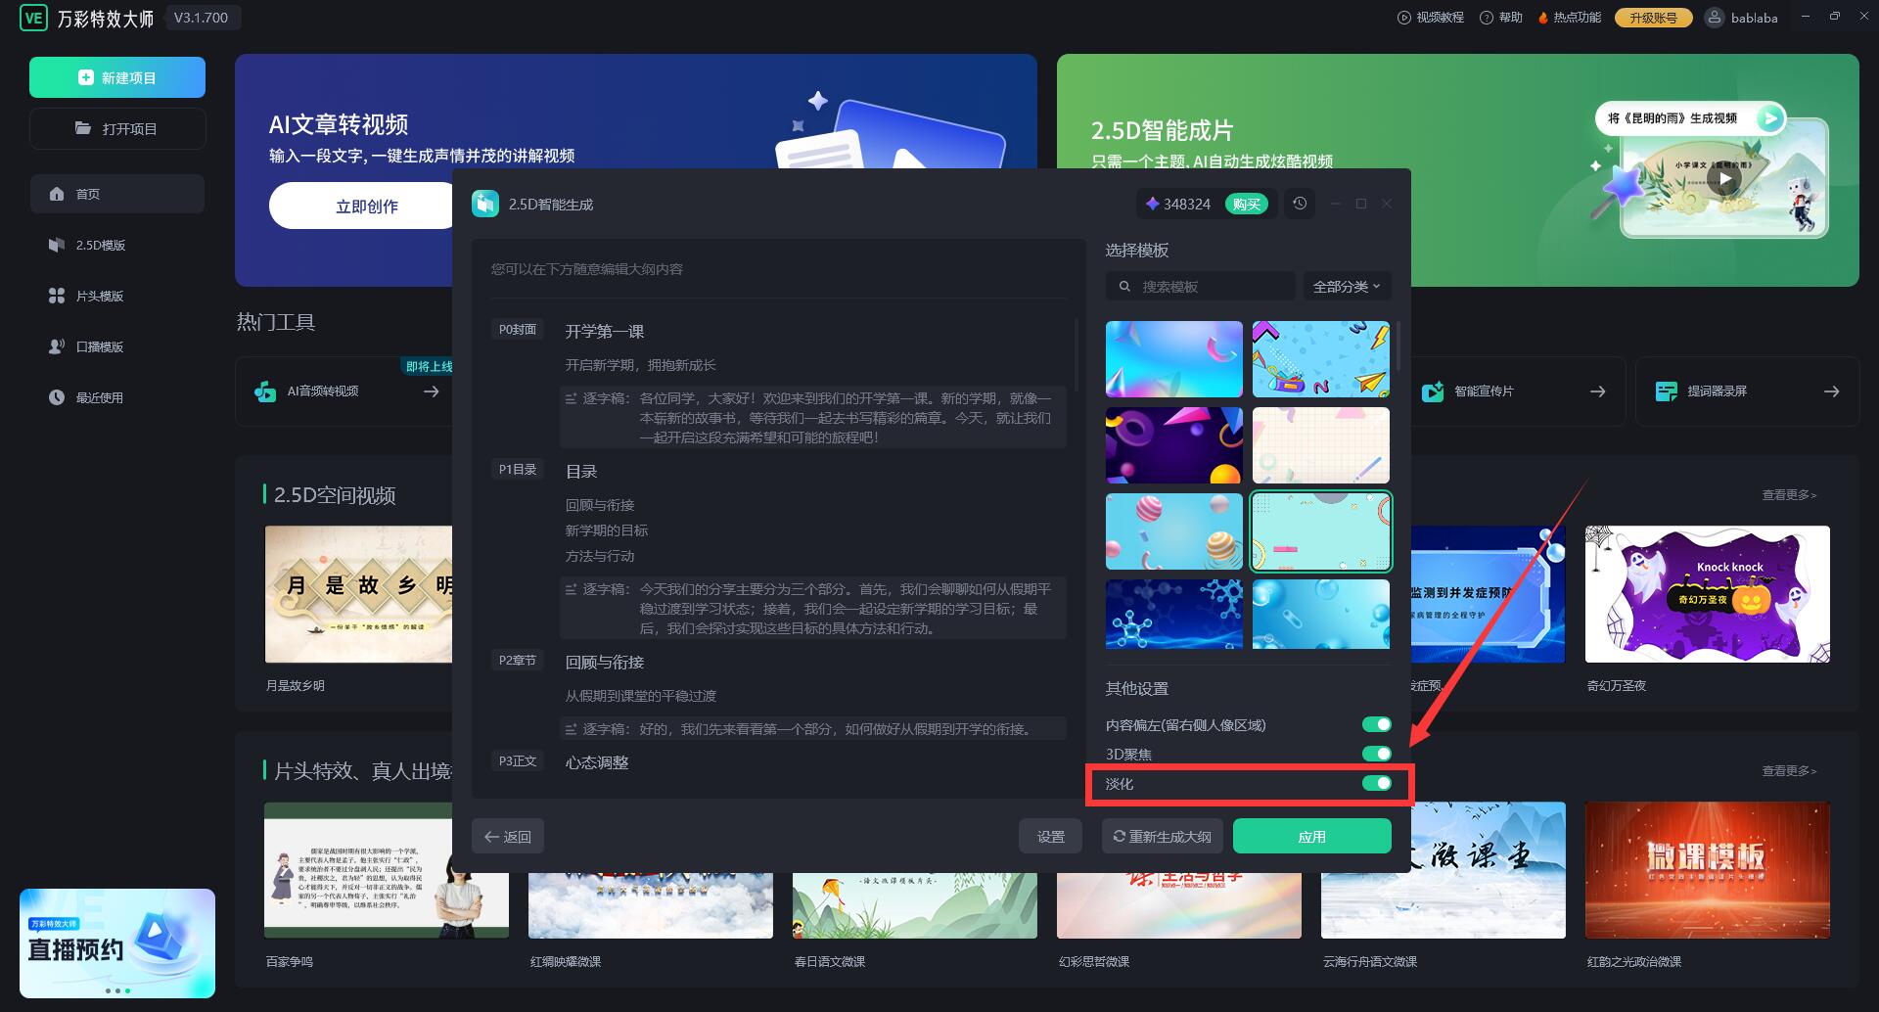
Task: Open the 提词器录屏 tool icon
Action: click(1666, 391)
